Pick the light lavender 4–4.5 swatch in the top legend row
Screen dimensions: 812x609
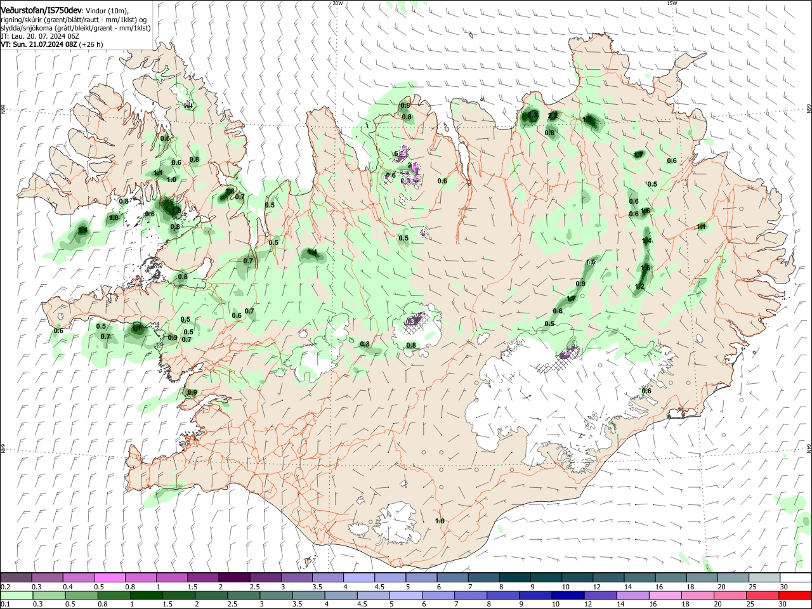pyautogui.click(x=358, y=577)
